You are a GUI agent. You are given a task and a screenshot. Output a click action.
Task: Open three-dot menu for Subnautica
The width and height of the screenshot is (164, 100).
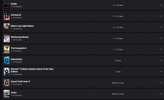161,60
